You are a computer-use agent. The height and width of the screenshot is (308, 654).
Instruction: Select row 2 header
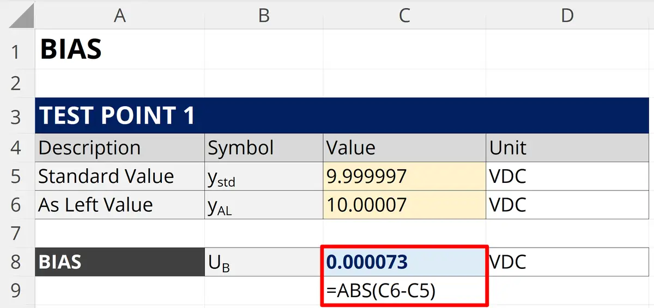(17, 83)
